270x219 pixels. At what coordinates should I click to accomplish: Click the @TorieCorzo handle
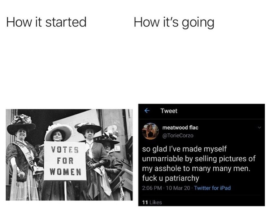[178, 135]
